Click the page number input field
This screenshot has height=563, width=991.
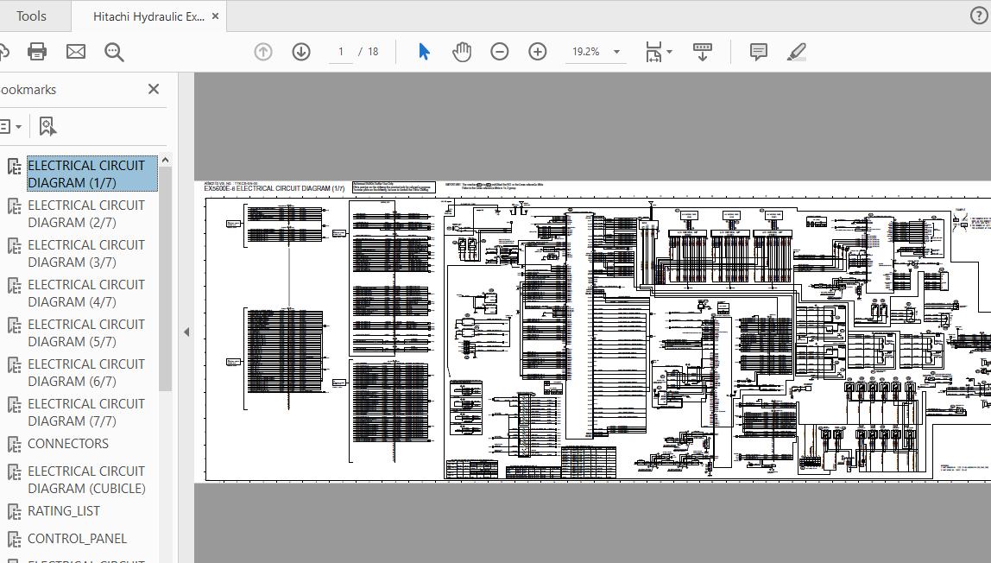point(341,52)
